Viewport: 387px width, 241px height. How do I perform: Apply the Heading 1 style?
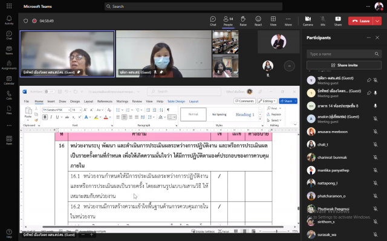click(245, 114)
